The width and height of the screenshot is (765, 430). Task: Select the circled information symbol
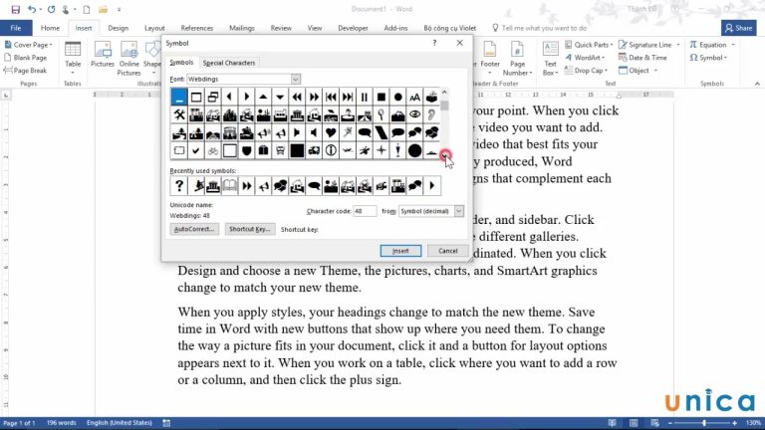pos(331,150)
